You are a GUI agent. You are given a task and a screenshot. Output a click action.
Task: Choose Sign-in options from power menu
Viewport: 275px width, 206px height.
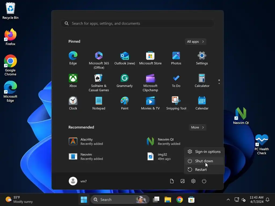(x=204, y=152)
